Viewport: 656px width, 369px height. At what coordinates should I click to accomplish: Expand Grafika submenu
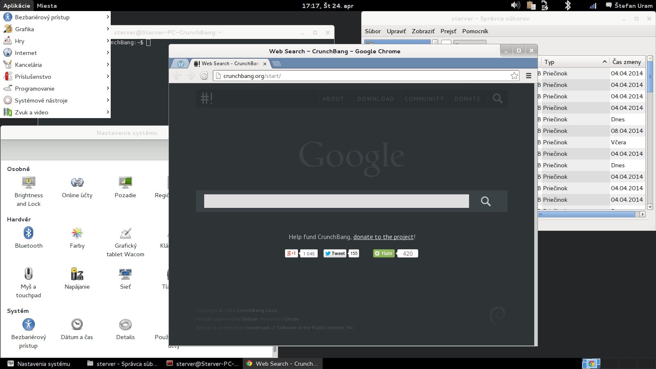pos(55,29)
